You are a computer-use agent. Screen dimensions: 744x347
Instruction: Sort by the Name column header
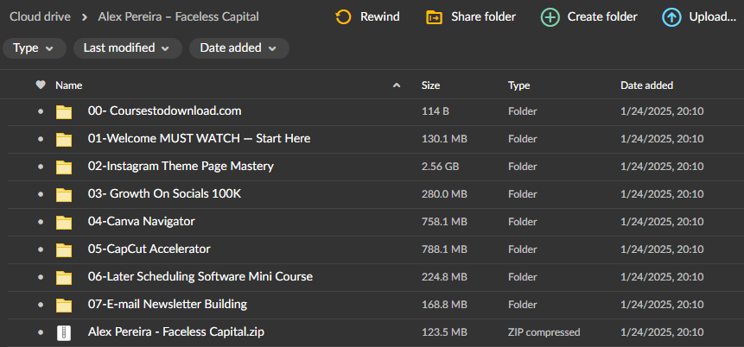69,85
